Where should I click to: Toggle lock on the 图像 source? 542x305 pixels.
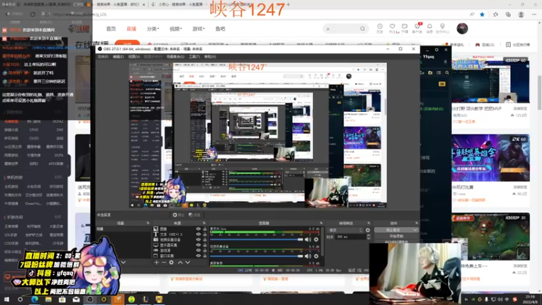pos(205,229)
